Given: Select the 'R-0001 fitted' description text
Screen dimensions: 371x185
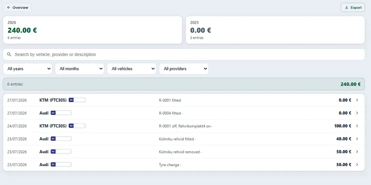Looking at the screenshot, I should click(x=170, y=100).
